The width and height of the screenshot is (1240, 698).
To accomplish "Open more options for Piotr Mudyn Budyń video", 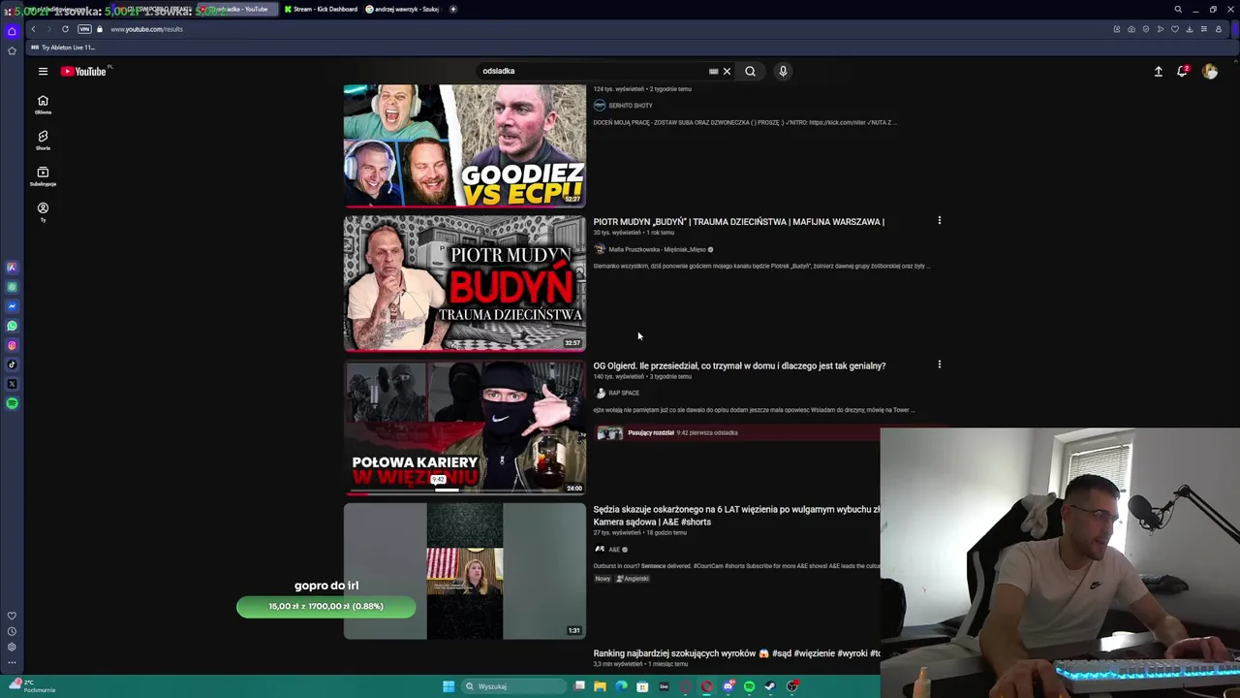I will point(939,221).
